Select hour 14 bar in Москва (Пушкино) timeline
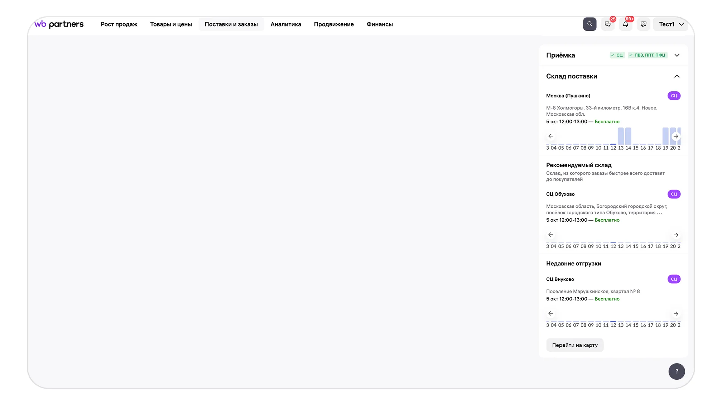This screenshot has width=722, height=404. (x=628, y=136)
